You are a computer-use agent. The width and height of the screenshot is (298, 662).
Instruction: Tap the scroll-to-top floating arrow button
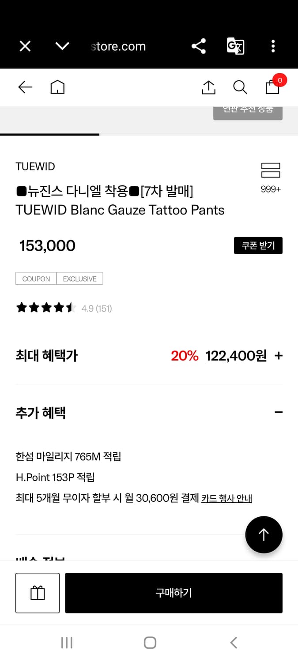264,534
